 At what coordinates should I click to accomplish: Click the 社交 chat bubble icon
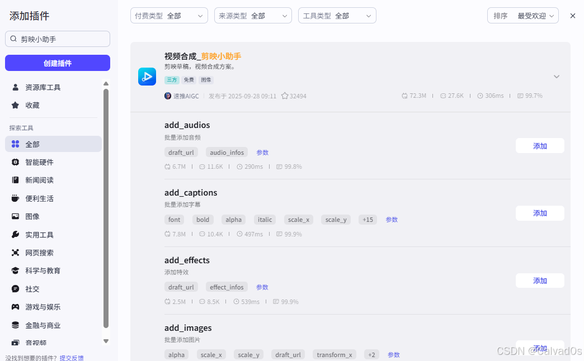point(15,289)
